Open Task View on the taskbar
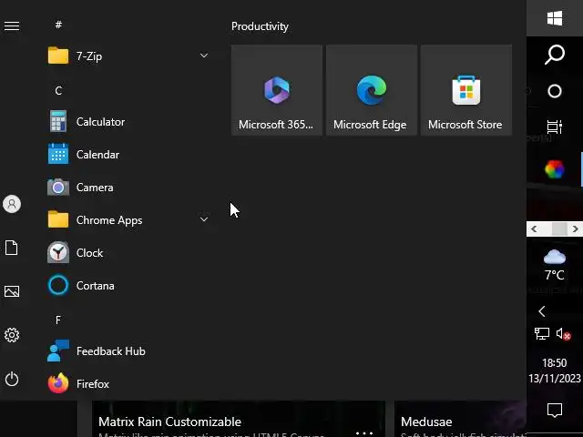The width and height of the screenshot is (583, 437). 555,127
